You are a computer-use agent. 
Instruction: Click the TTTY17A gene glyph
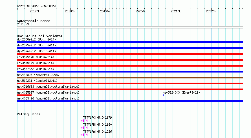tap(84, 135)
